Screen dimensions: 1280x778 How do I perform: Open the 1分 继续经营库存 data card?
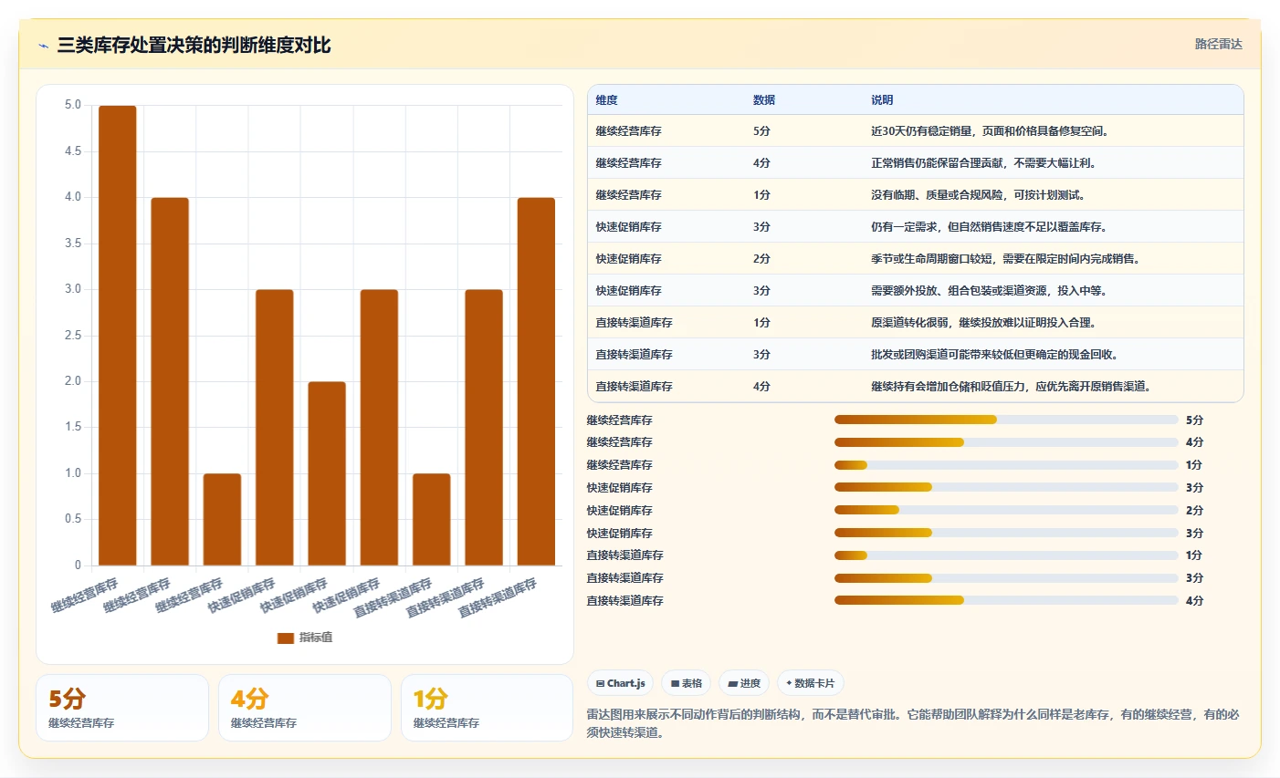(x=488, y=708)
